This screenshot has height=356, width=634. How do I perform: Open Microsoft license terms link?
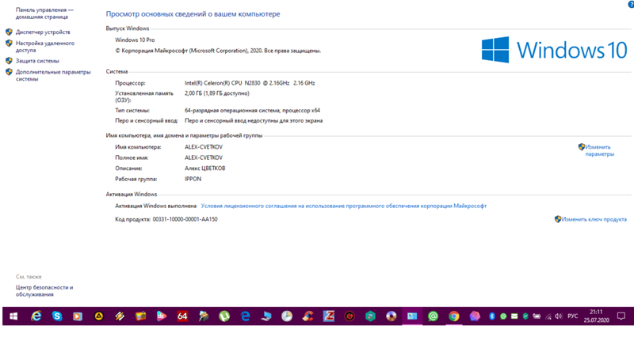tap(344, 206)
